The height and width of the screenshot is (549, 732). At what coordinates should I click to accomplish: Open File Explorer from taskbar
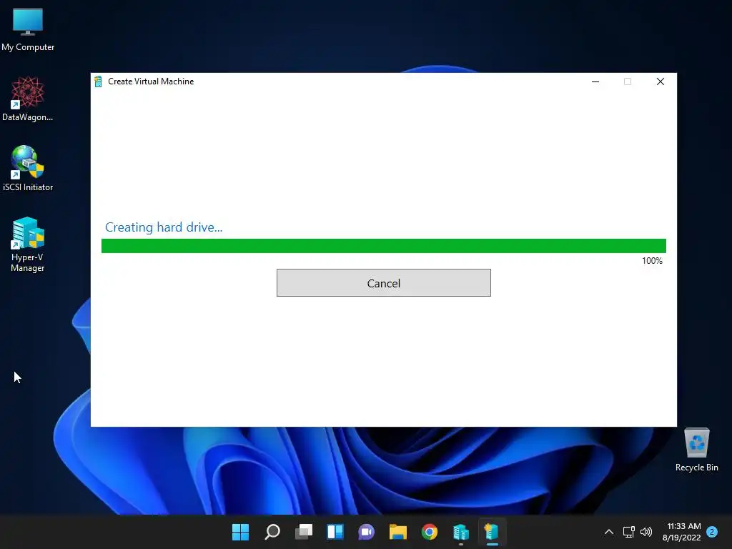pos(398,532)
